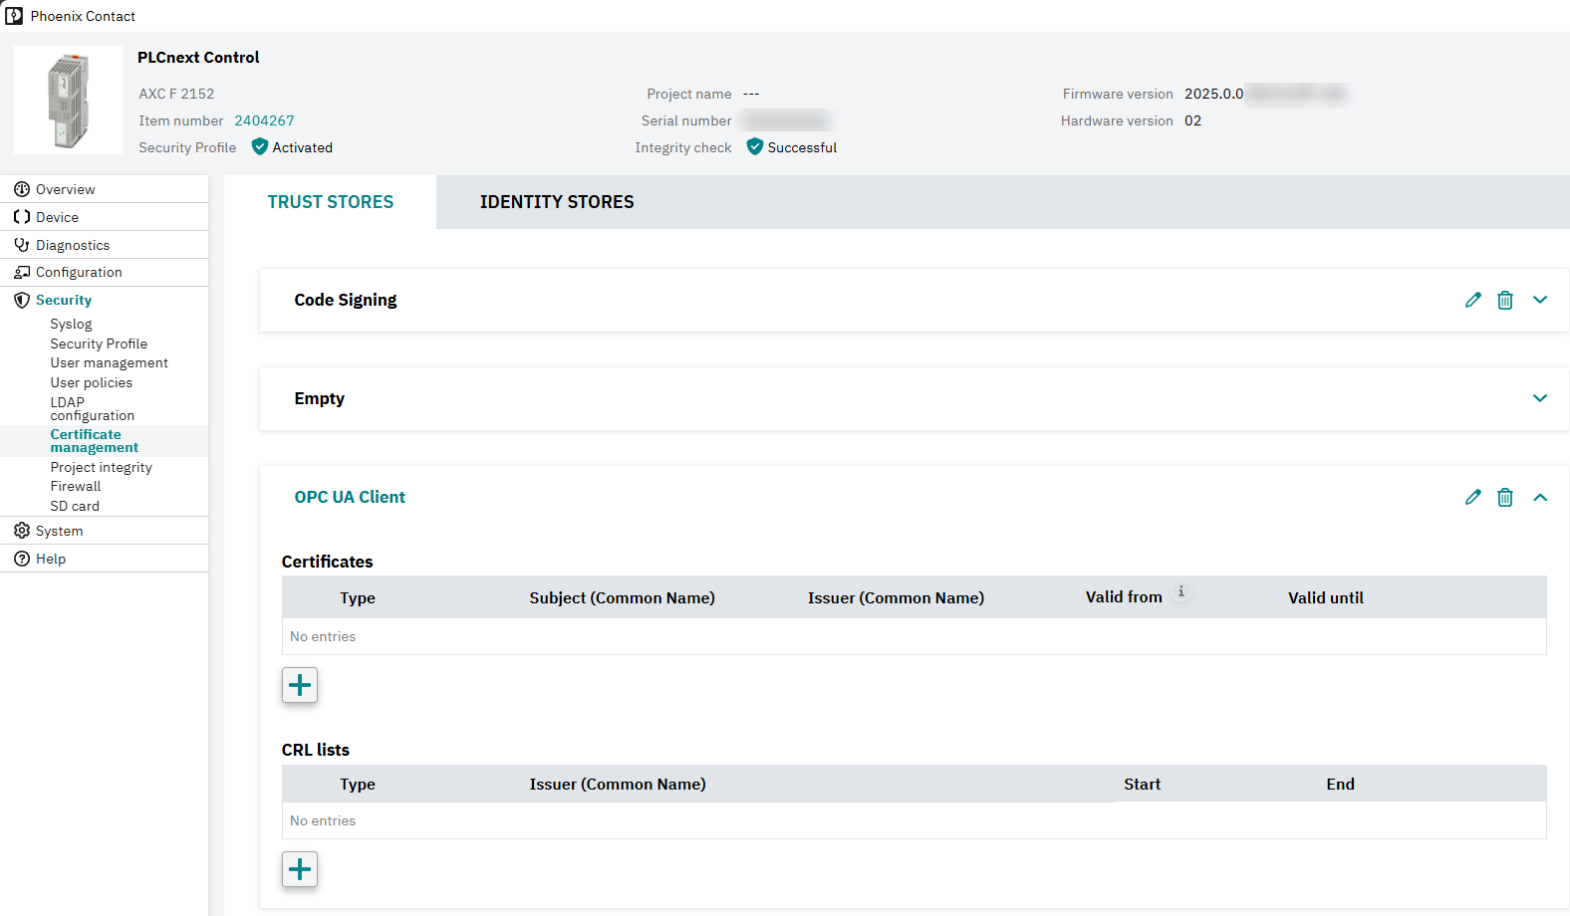Click the Valid from column header
1570x916 pixels.
pos(1124,597)
